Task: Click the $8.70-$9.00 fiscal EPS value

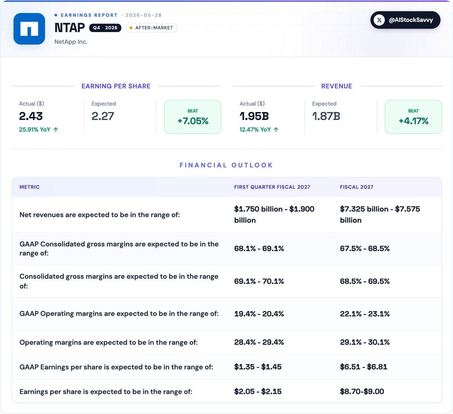Action: tap(362, 392)
